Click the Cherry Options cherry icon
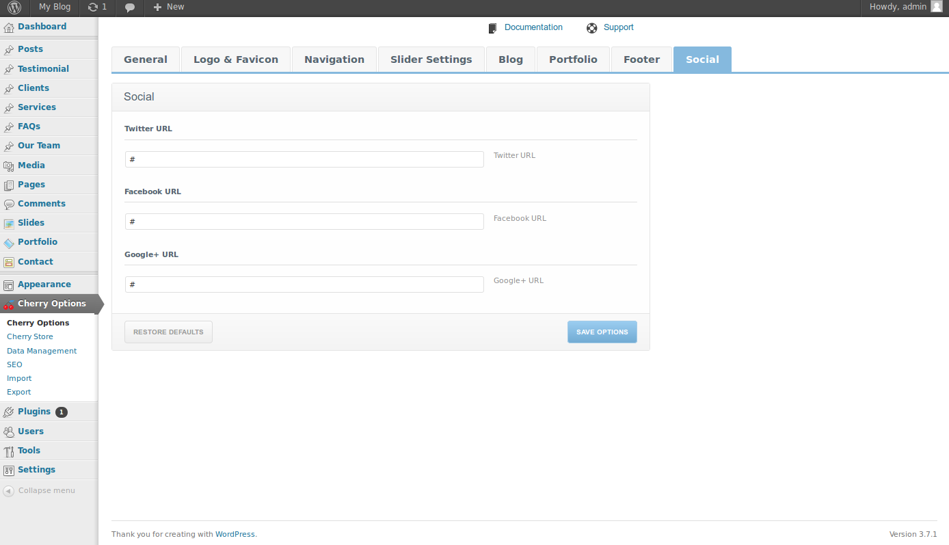Image resolution: width=949 pixels, height=545 pixels. pos(9,304)
